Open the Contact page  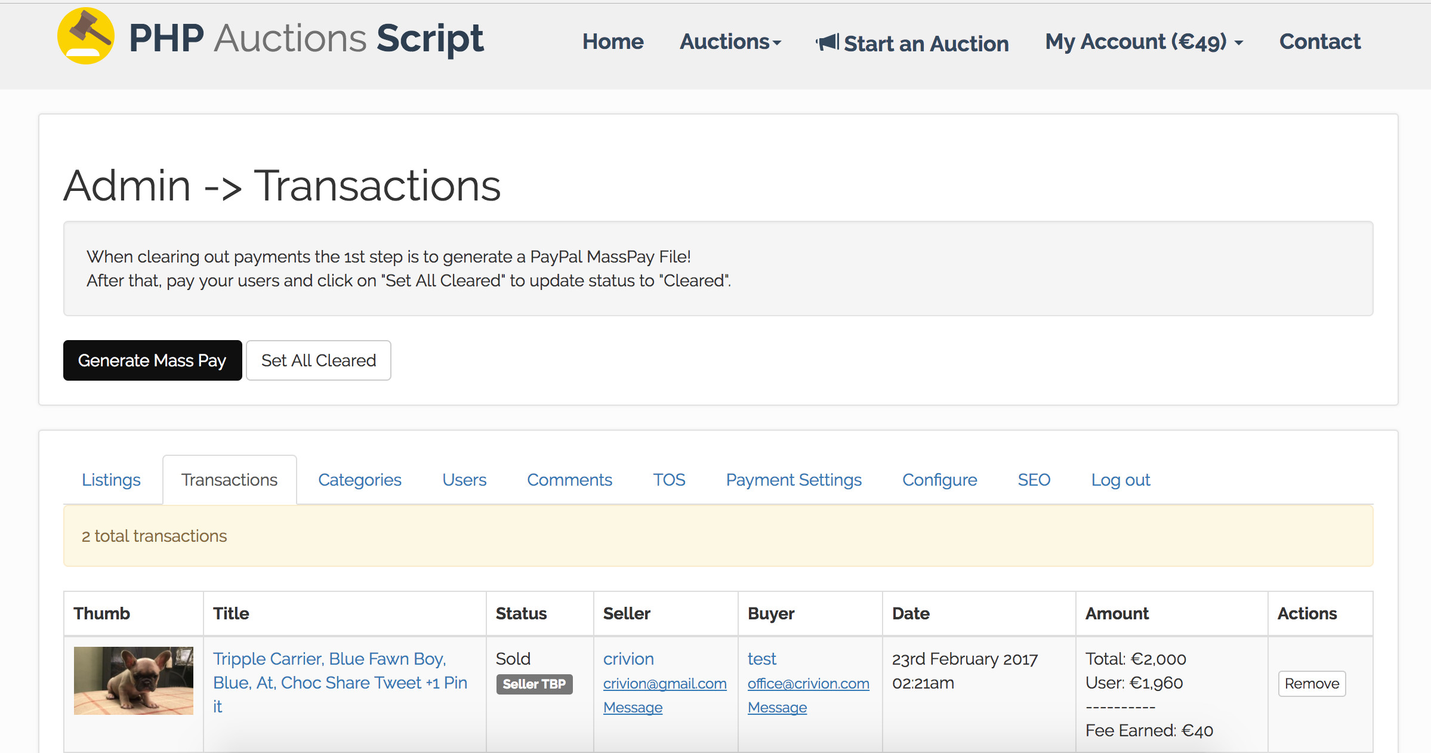[x=1319, y=42]
